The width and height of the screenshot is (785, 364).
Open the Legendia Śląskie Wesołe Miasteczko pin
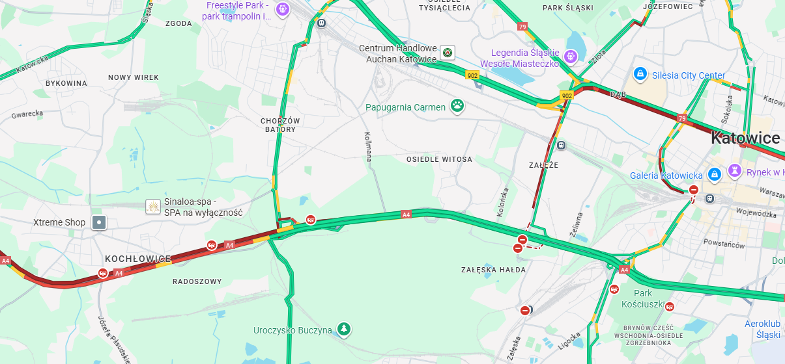pyautogui.click(x=570, y=56)
